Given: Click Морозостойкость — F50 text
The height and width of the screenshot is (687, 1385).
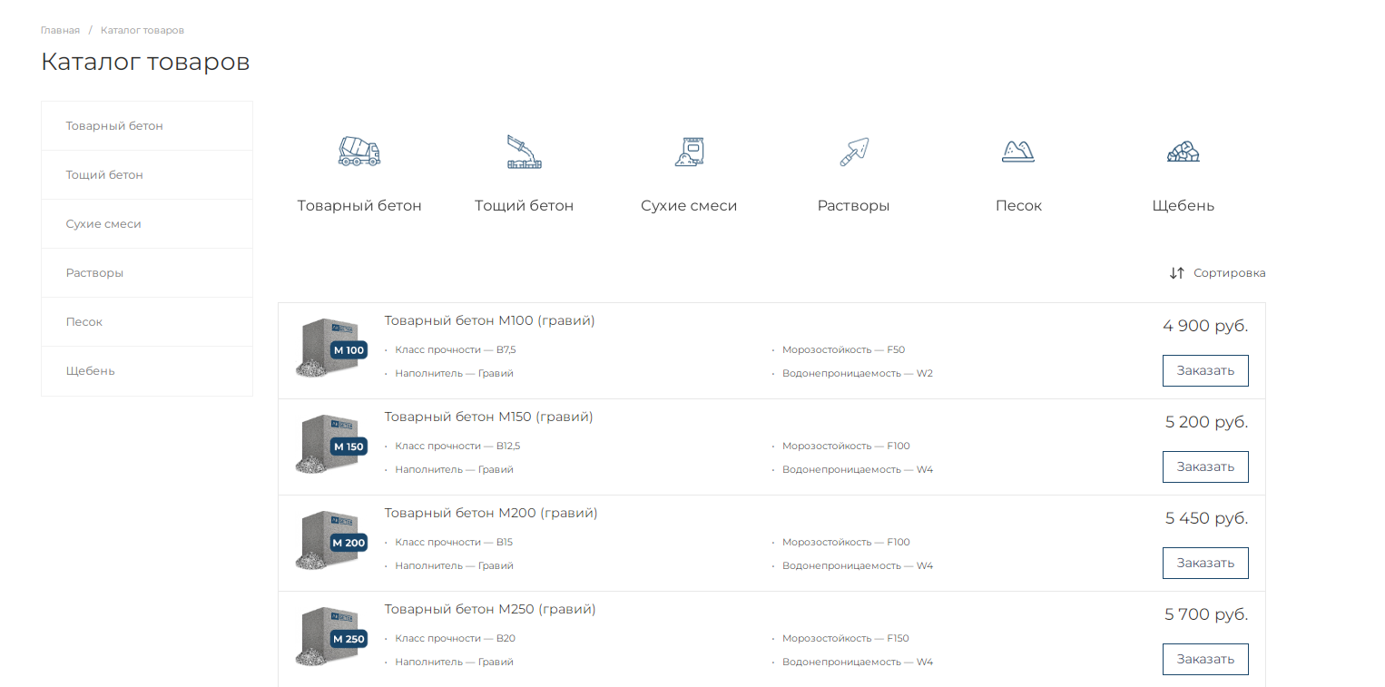Looking at the screenshot, I should click(843, 349).
